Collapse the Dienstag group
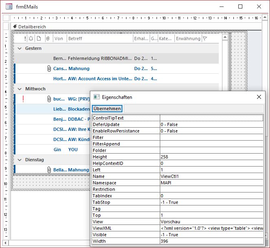Image resolution: width=270 pixels, height=248 pixels. [x=20, y=160]
